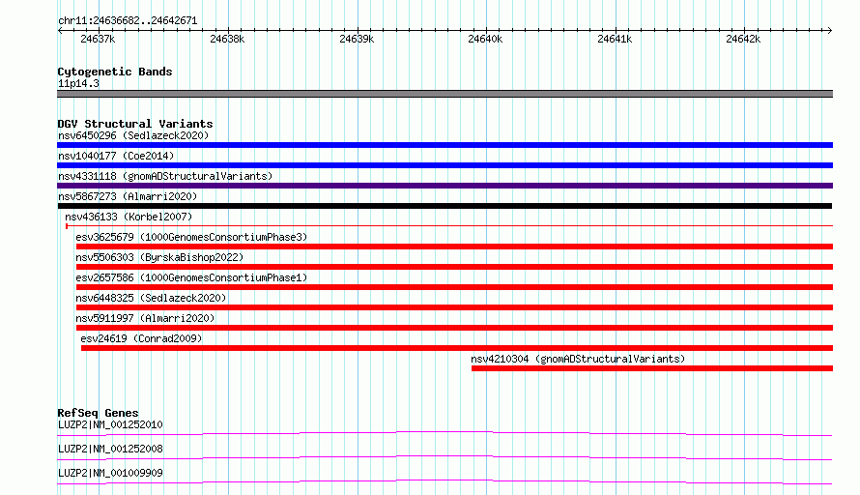
Task: Click the magenta line under LUZP2|NM_001252010
Action: [x=444, y=433]
